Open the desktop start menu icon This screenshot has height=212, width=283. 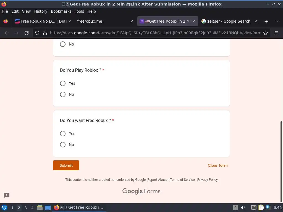4,208
